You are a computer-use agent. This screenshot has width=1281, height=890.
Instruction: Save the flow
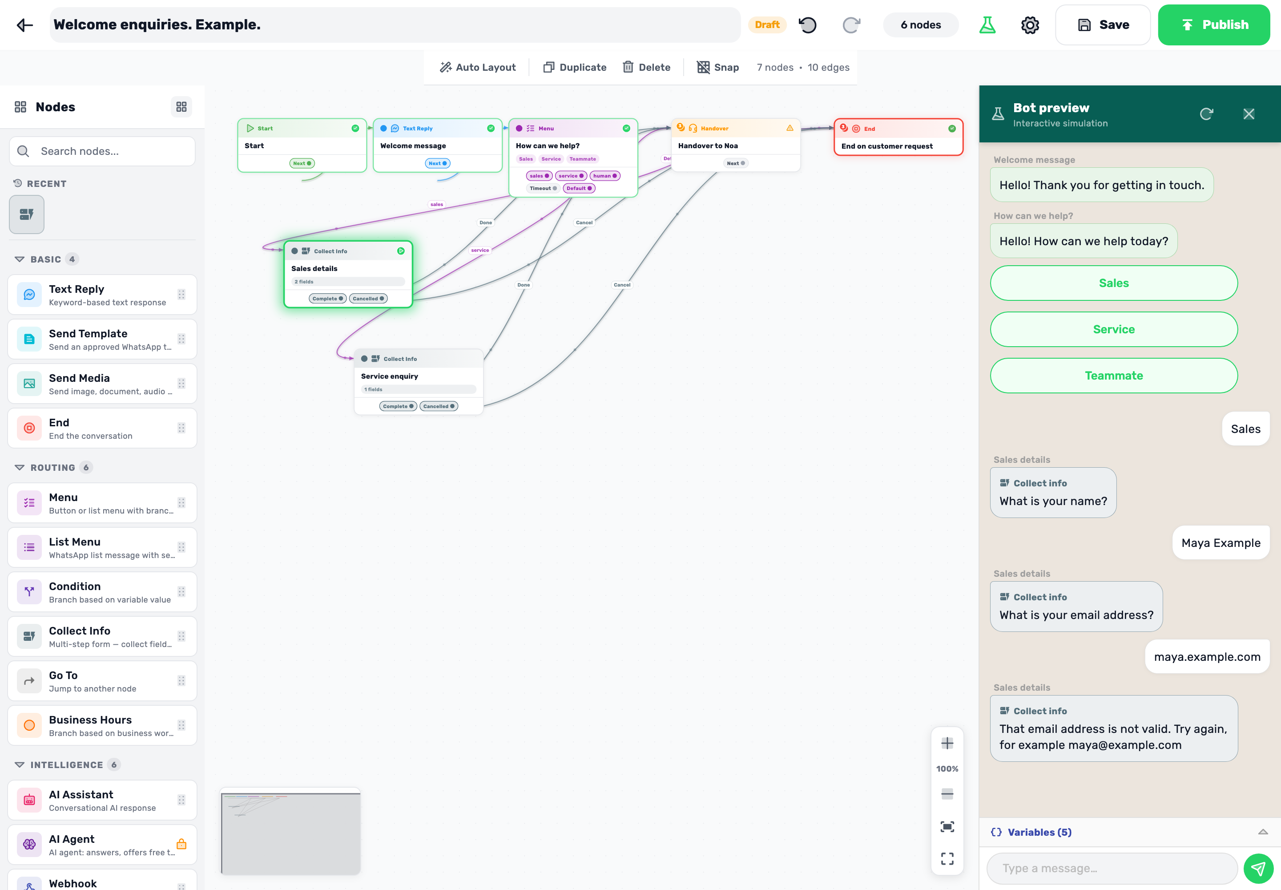tap(1103, 25)
